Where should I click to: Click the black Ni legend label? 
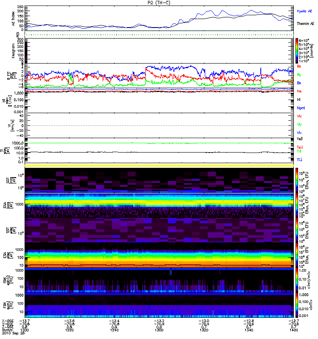point(299,100)
